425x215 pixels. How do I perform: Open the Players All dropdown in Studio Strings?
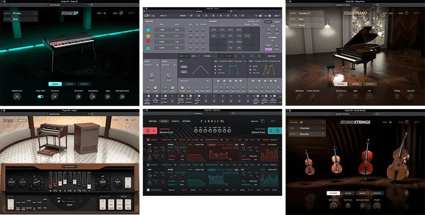coord(307,122)
